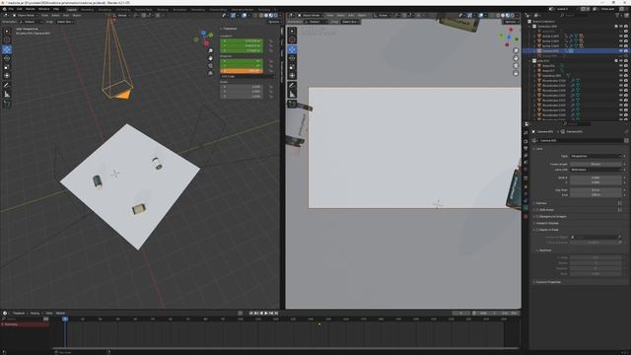Open Global orientation dropdown in left viewport
Image resolution: width=631 pixels, height=355 pixels.
pyautogui.click(x=122, y=16)
